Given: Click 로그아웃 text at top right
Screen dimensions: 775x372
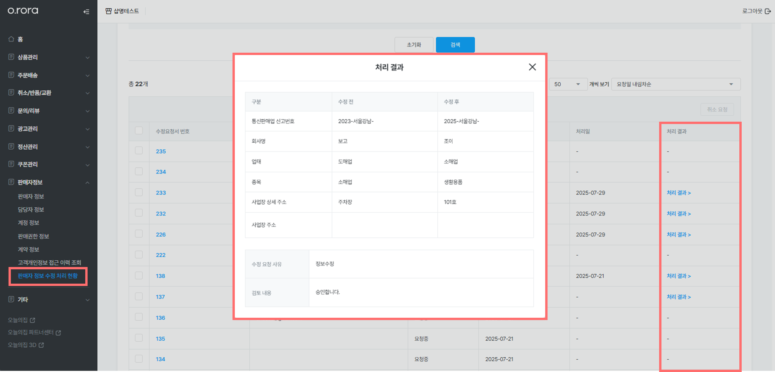Looking at the screenshot, I should pyautogui.click(x=752, y=11).
